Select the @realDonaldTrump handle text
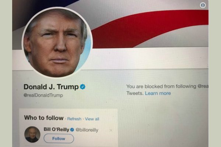Image resolution: width=221 pixels, height=147 pixels. [x=43, y=95]
